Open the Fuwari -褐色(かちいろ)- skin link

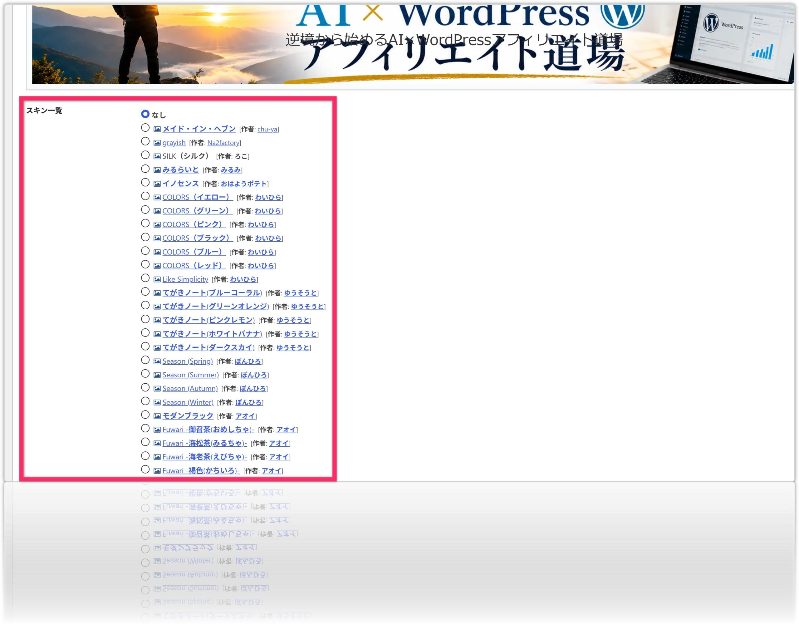click(201, 471)
